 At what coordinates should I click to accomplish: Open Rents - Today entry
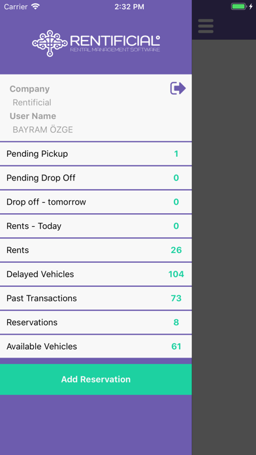[x=96, y=226]
